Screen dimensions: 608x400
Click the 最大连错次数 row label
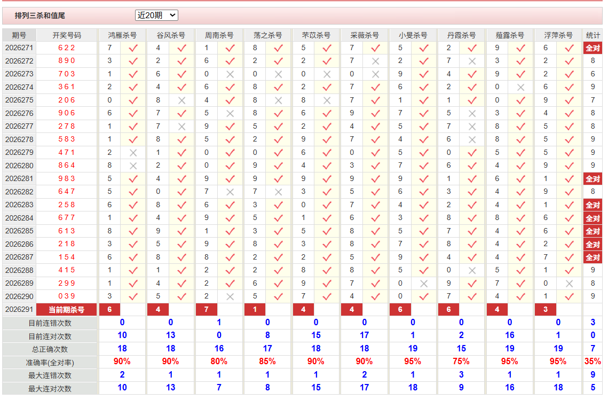[x=50, y=375]
